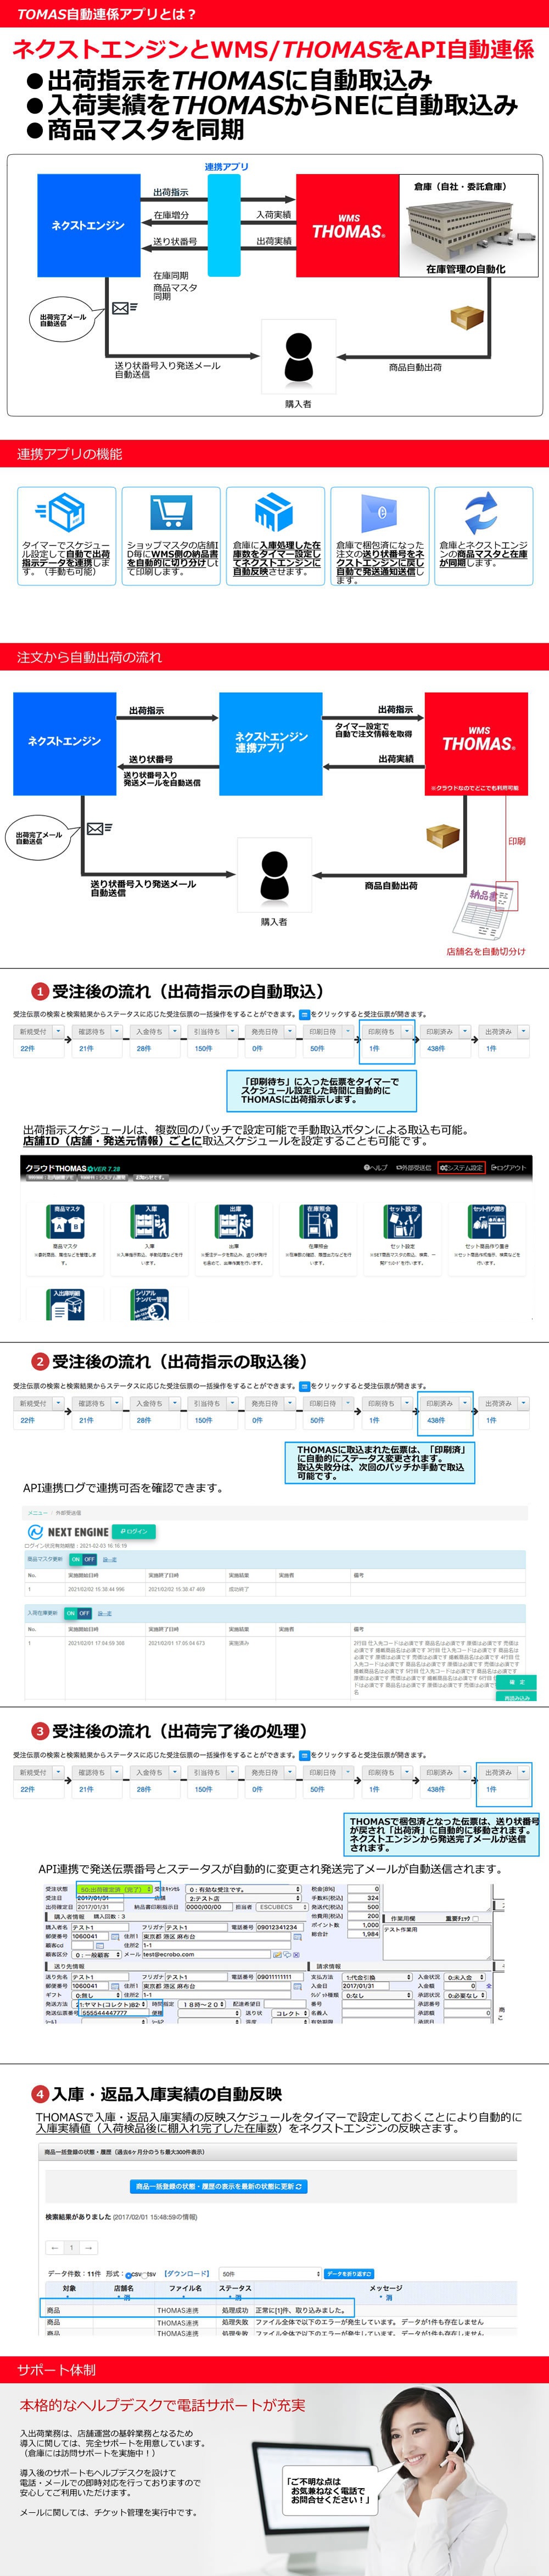
Task: Click the cardboard parcel icon in the top diagram
Action: coord(466,319)
